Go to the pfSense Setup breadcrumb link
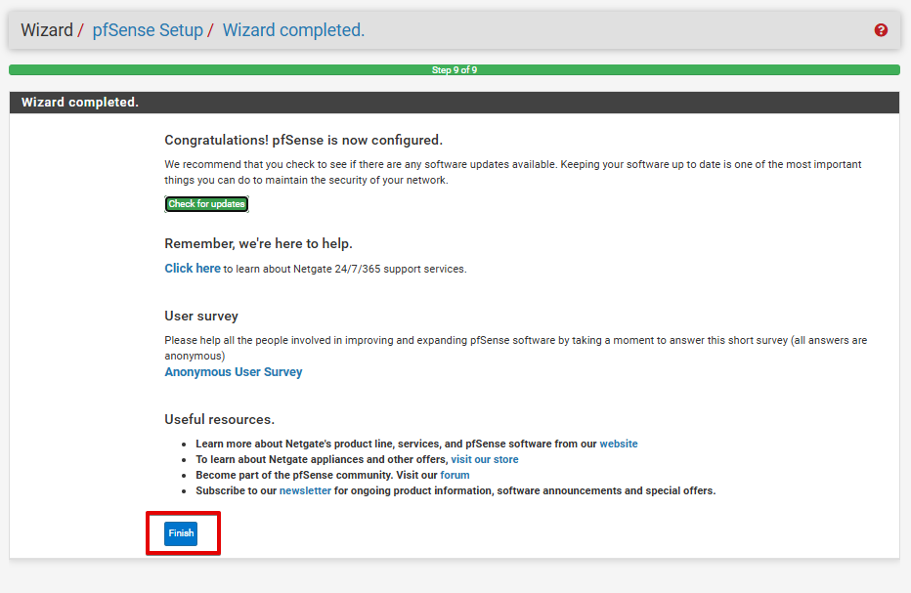The image size is (911, 593). 148,30
